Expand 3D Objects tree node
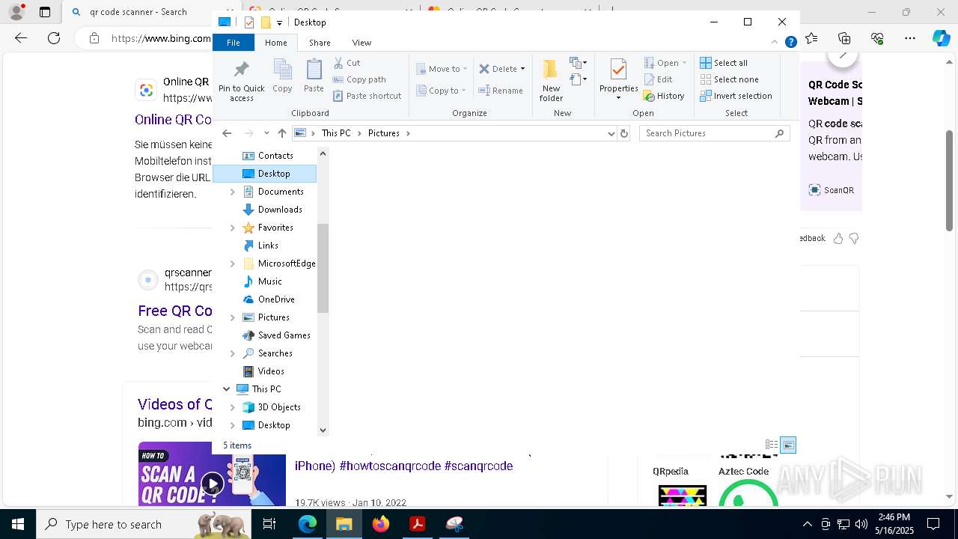This screenshot has height=539, width=958. point(232,407)
